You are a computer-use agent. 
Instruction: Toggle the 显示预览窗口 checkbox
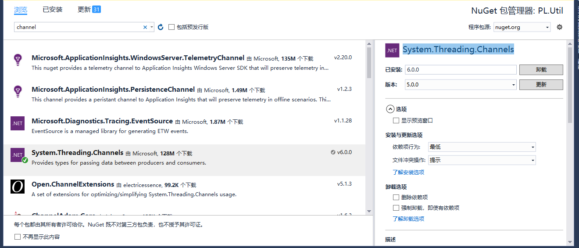tap(396, 121)
